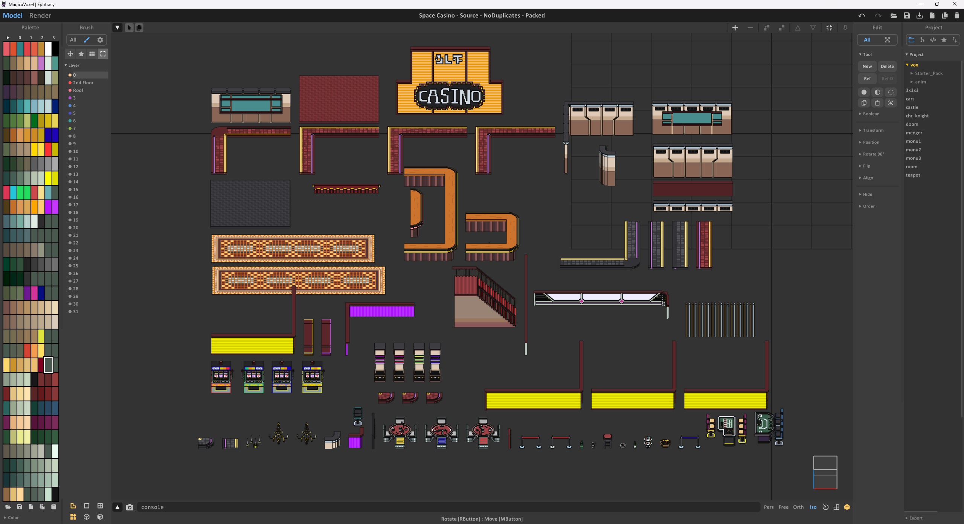Click the fit-to-view icon in top toolbar
This screenshot has width=964, height=524.
coord(829,27)
